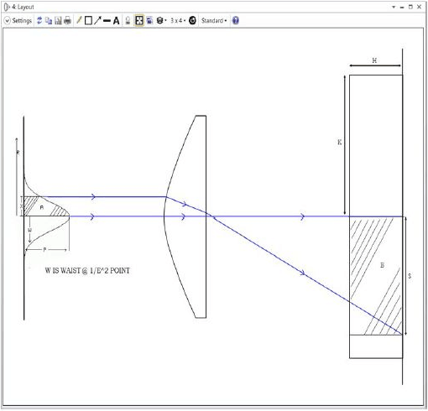Open the 3 x 4 grid dropdown

(x=178, y=21)
